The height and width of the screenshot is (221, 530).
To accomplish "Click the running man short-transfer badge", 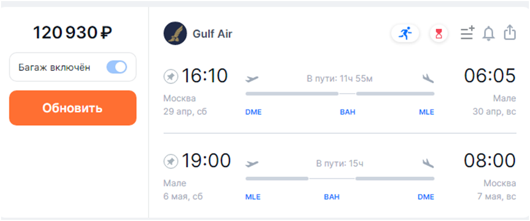I will coord(405,34).
